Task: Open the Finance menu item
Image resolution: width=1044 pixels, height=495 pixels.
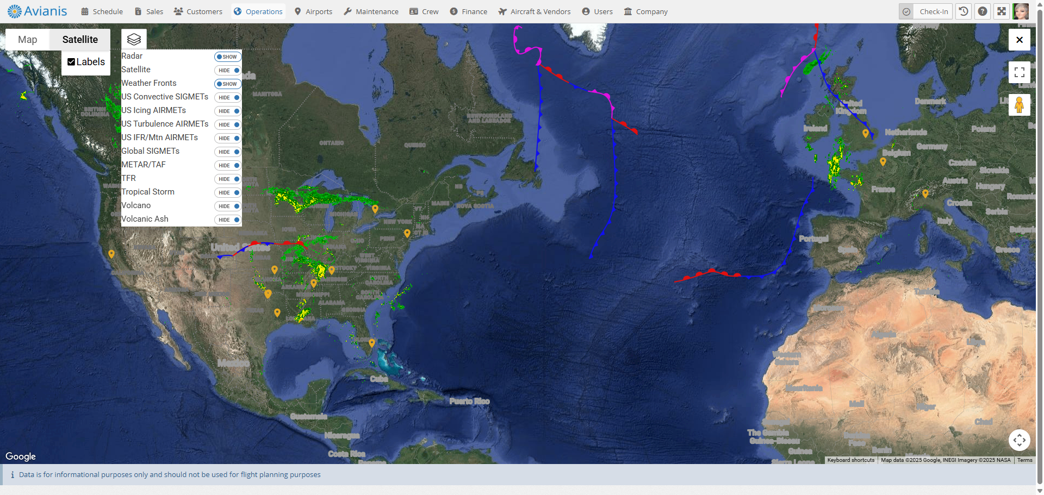Action: click(468, 11)
